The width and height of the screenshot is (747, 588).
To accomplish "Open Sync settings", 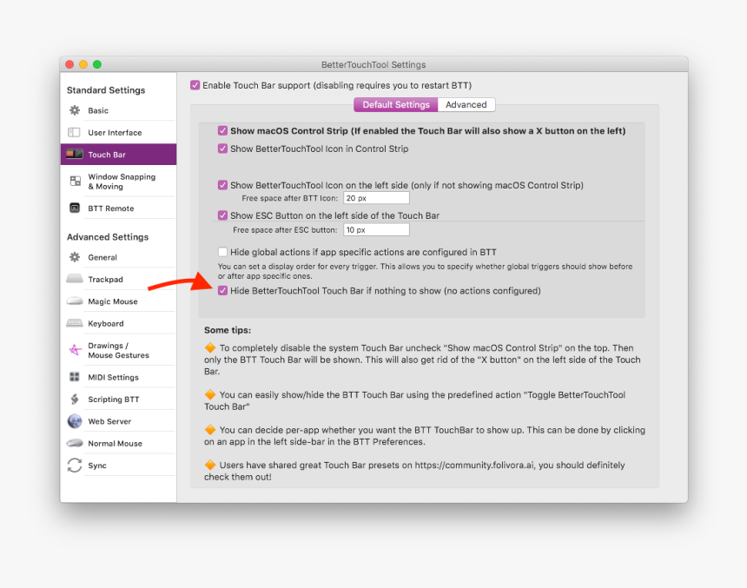I will 118,466.
